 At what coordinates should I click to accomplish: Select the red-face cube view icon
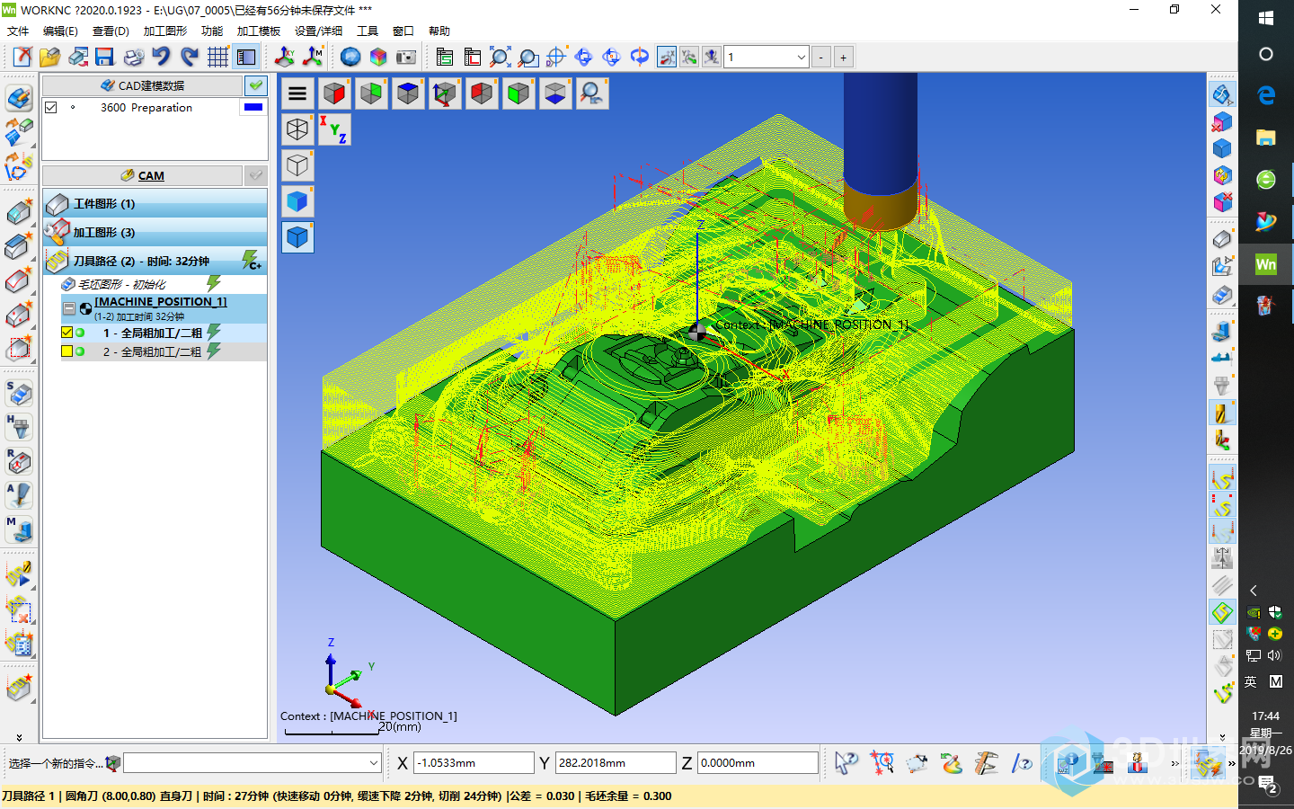[334, 93]
